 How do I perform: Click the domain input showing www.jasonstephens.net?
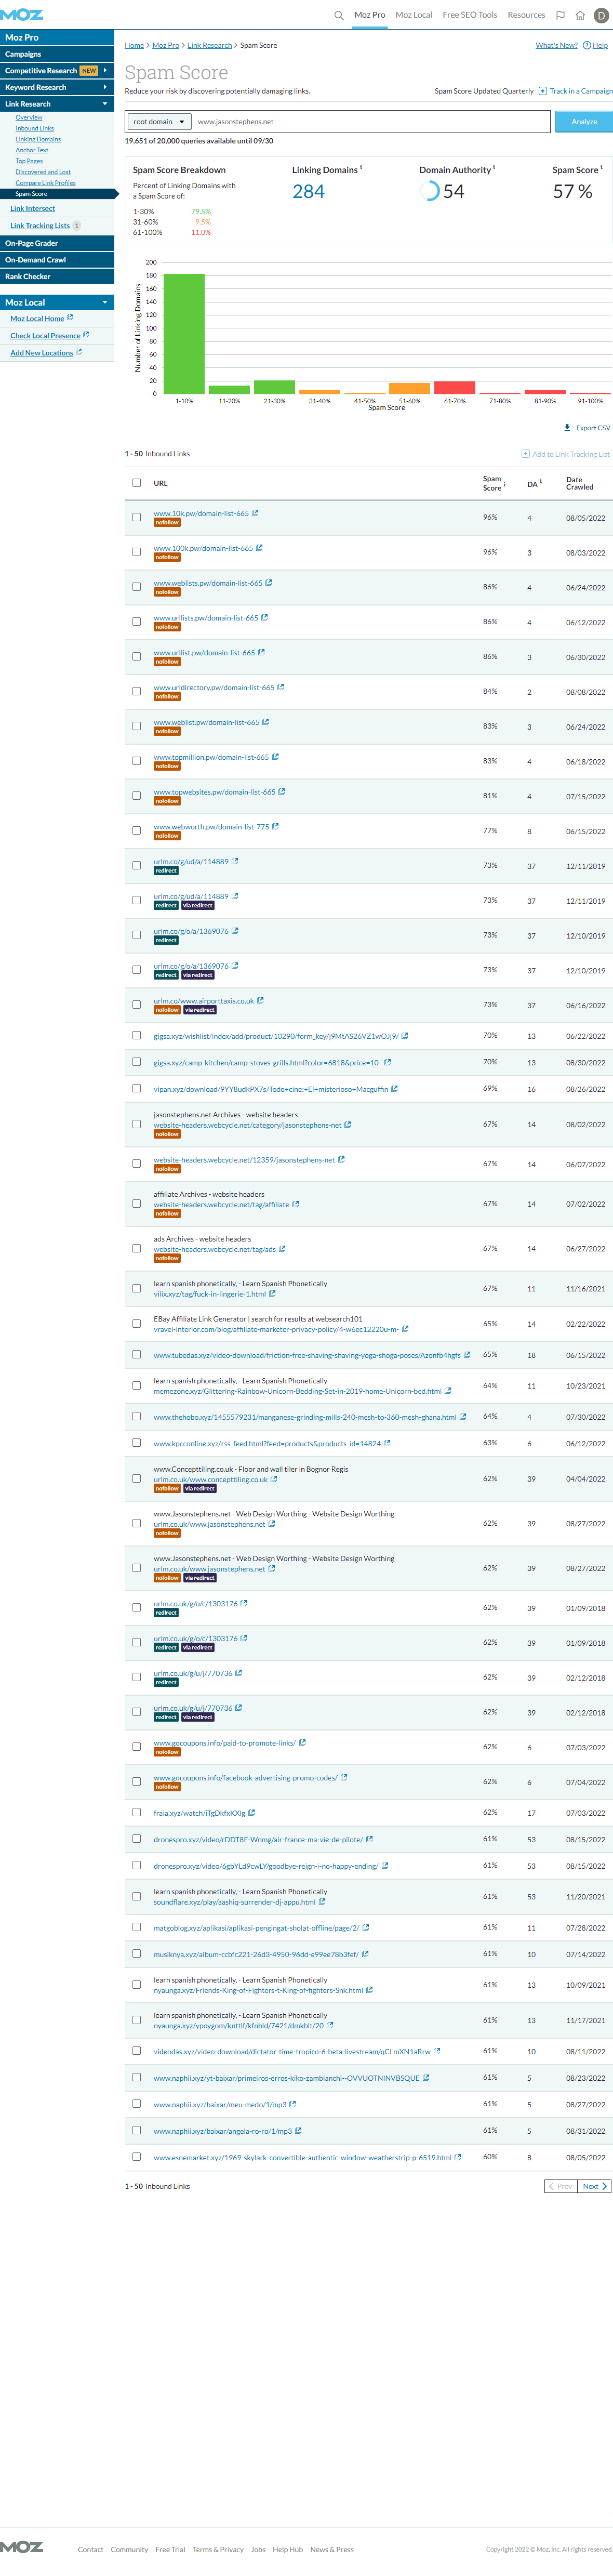click(x=371, y=122)
